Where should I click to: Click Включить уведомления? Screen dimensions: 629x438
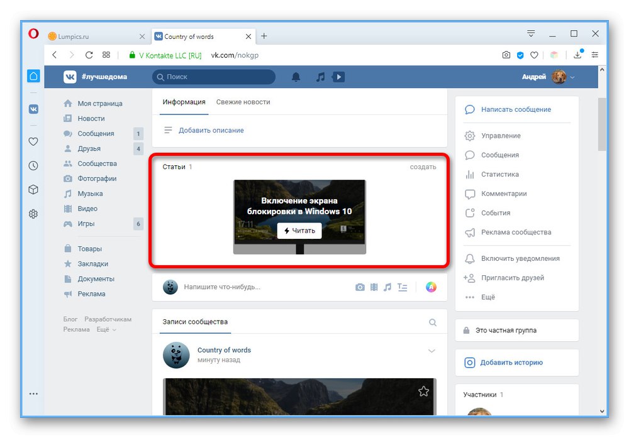point(520,258)
